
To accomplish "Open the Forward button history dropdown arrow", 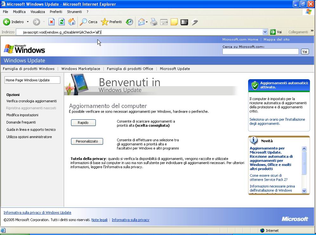I will coord(44,22).
